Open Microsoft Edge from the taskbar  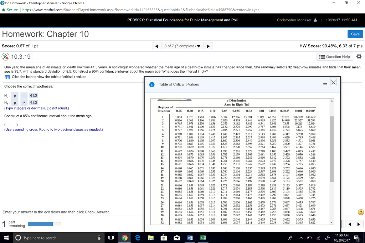point(138,238)
